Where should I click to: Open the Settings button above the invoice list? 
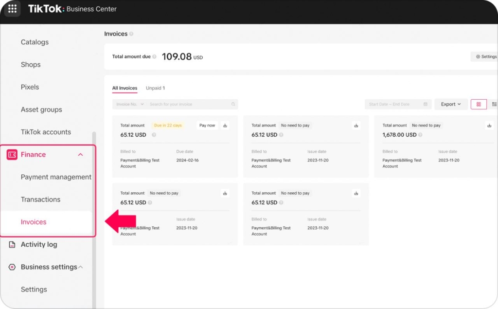[486, 56]
